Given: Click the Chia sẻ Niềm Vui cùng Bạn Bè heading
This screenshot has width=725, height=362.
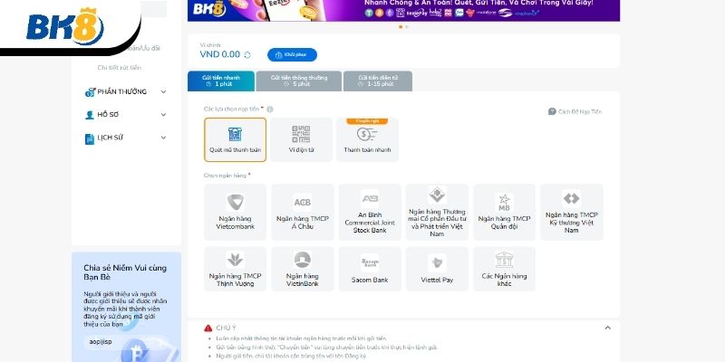Looking at the screenshot, I should 125,272.
